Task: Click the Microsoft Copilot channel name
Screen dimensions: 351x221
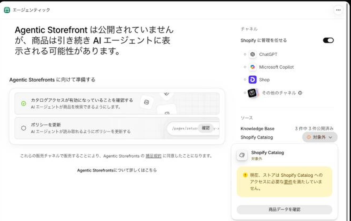Action: (x=277, y=67)
